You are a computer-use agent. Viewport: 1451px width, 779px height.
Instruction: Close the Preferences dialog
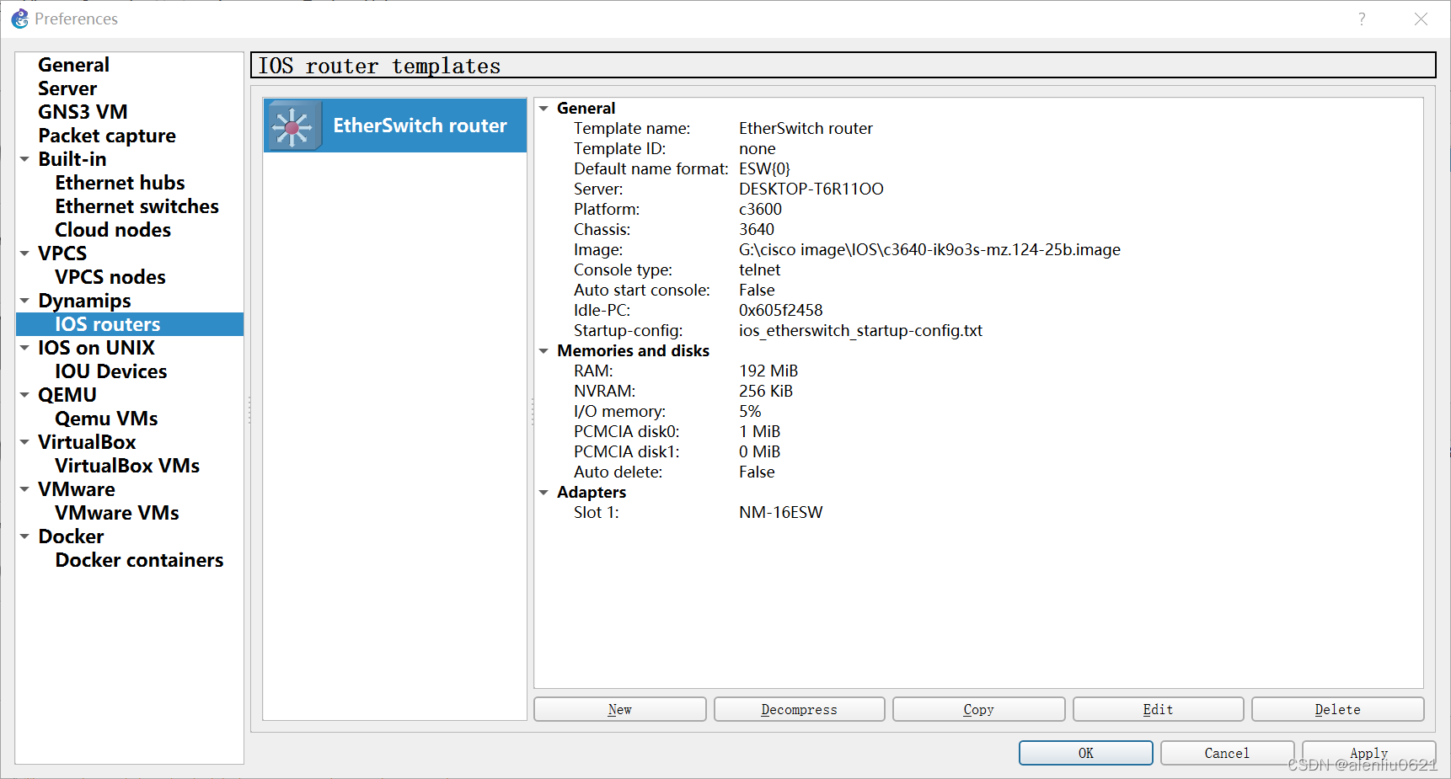coord(1421,19)
